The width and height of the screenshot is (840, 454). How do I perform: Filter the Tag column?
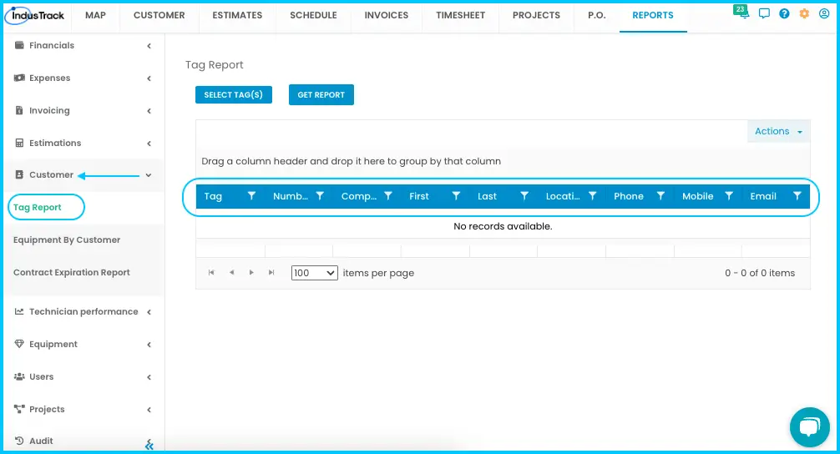(251, 196)
